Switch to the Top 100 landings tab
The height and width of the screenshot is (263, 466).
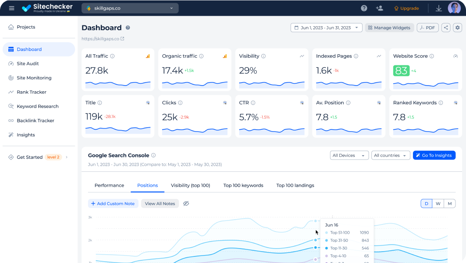pos(295,185)
